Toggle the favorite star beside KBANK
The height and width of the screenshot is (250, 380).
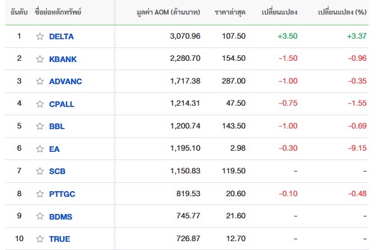coord(40,59)
